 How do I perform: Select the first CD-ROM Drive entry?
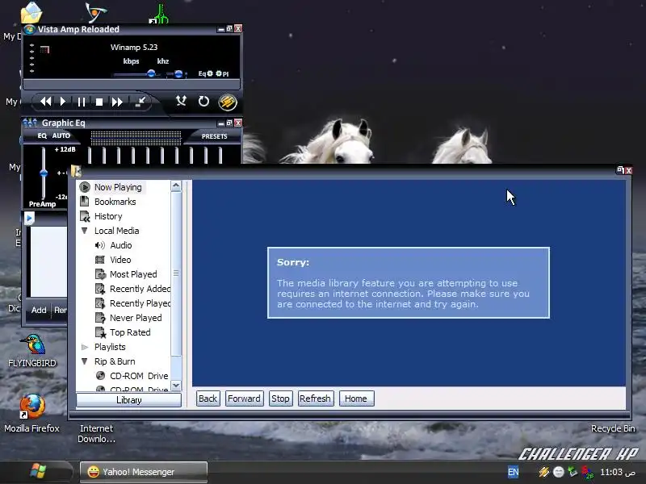(x=139, y=376)
